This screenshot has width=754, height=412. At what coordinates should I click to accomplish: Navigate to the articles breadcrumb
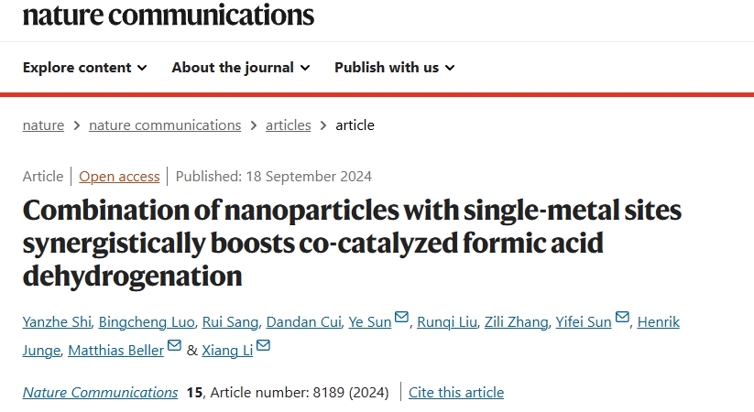tap(288, 125)
